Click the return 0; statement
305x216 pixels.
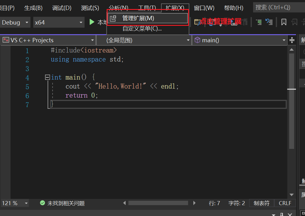click(x=82, y=95)
